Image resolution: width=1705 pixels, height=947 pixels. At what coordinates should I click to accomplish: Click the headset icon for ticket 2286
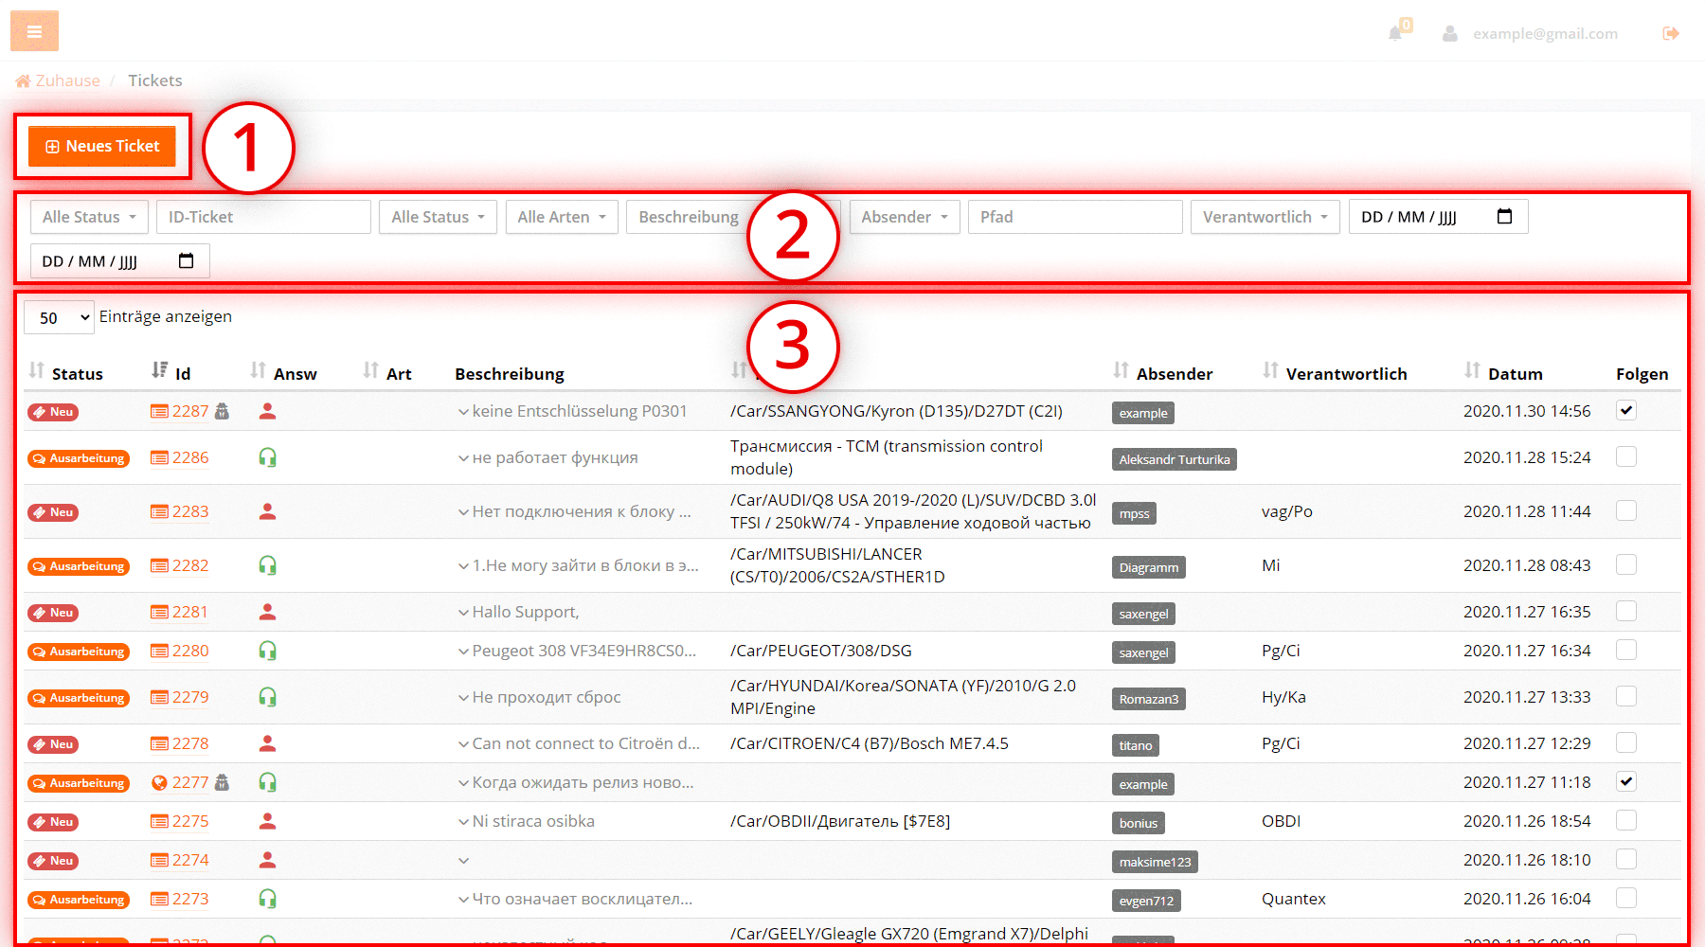point(268,458)
